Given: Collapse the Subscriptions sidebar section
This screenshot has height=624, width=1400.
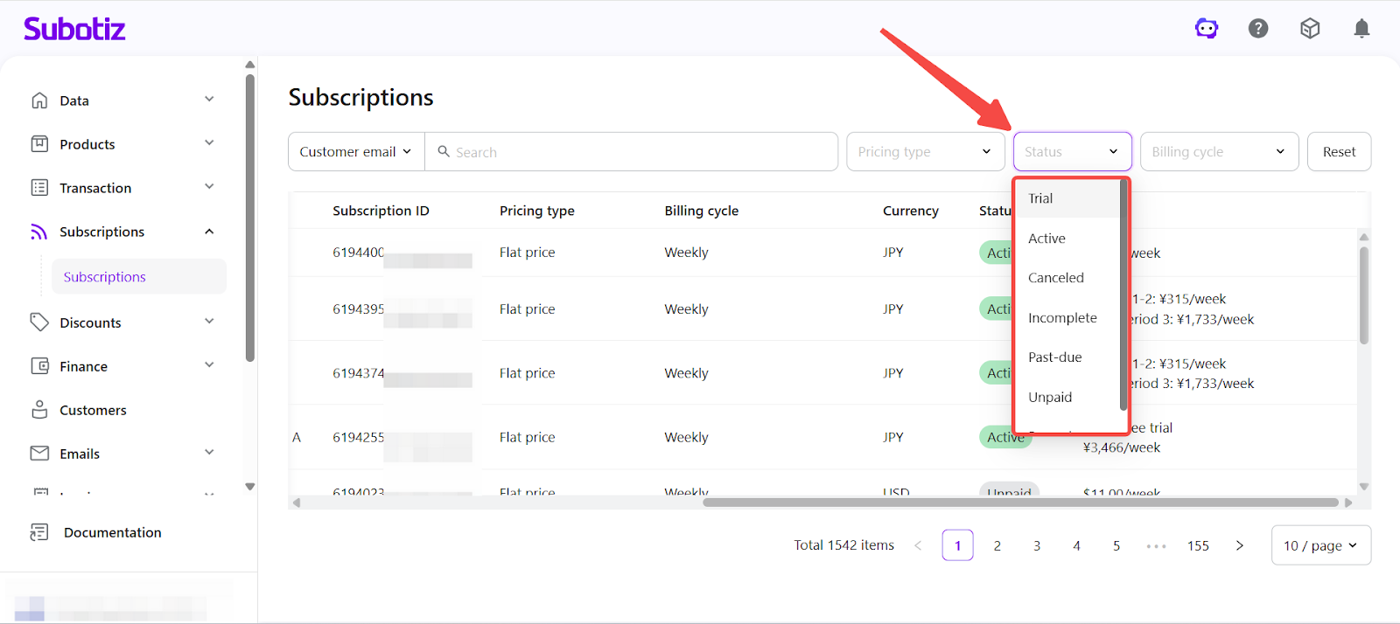Looking at the screenshot, I should [x=209, y=232].
